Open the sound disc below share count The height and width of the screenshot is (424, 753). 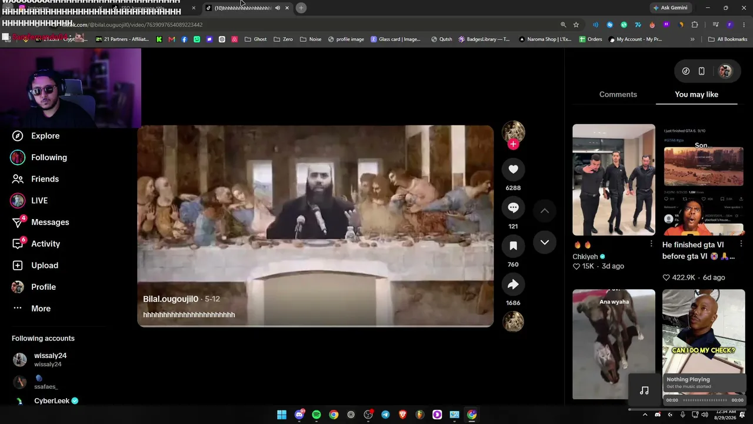[x=513, y=322]
